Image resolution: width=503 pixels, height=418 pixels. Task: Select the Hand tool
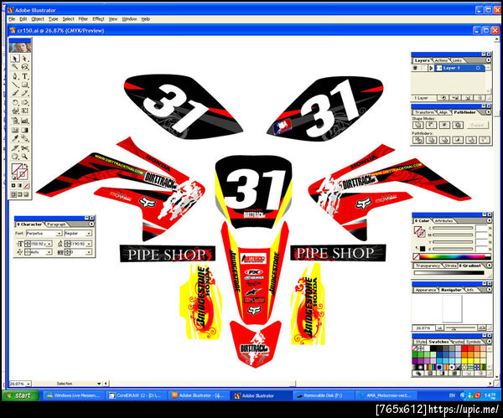coord(15,157)
